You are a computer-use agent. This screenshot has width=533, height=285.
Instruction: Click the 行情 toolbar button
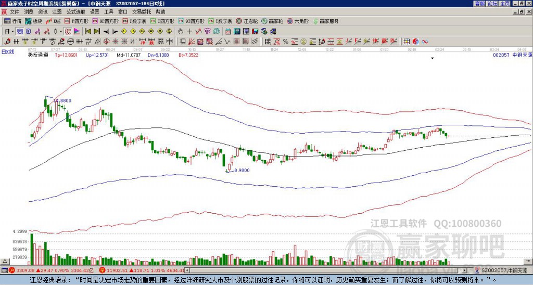[x=13, y=21]
